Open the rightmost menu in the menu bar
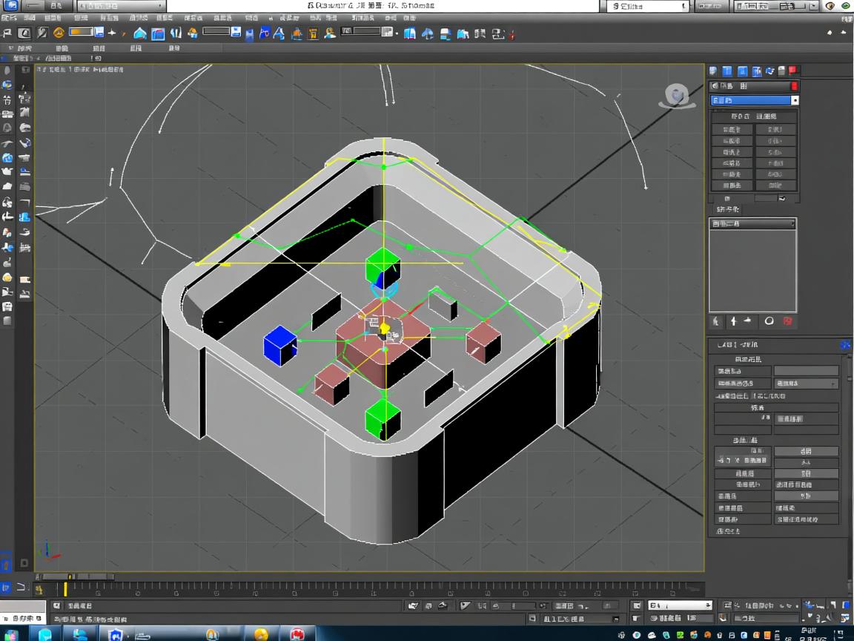Viewport: 854px width, 641px height. point(408,18)
